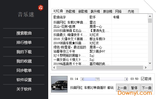
Task: Open 排行榜单 in the sidebar
Action: [24, 43]
